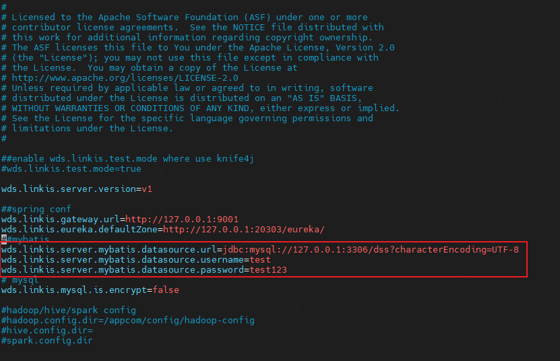The width and height of the screenshot is (560, 361).
Task: Place cursor on password value test123
Action: click(268, 270)
